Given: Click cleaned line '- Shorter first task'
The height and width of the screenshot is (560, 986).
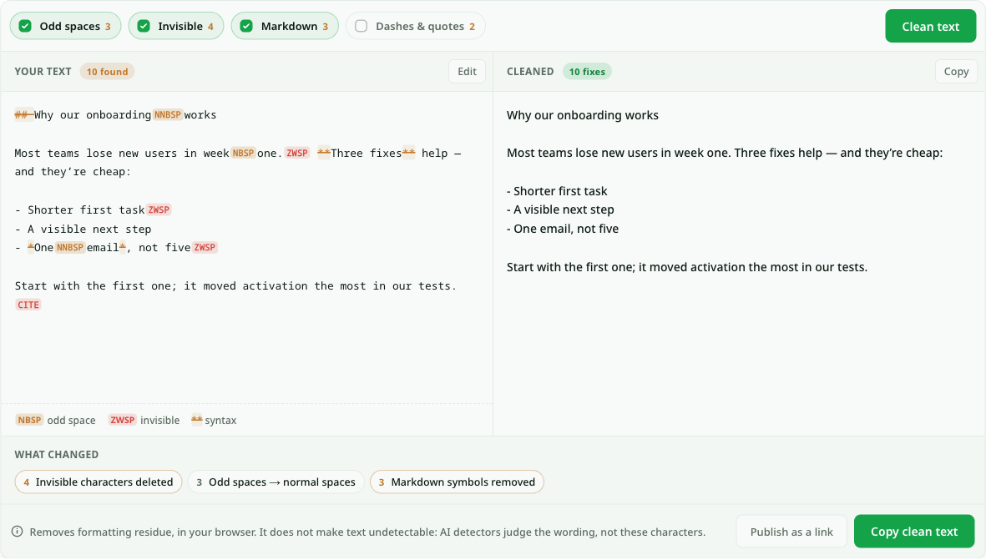Looking at the screenshot, I should coord(557,191).
